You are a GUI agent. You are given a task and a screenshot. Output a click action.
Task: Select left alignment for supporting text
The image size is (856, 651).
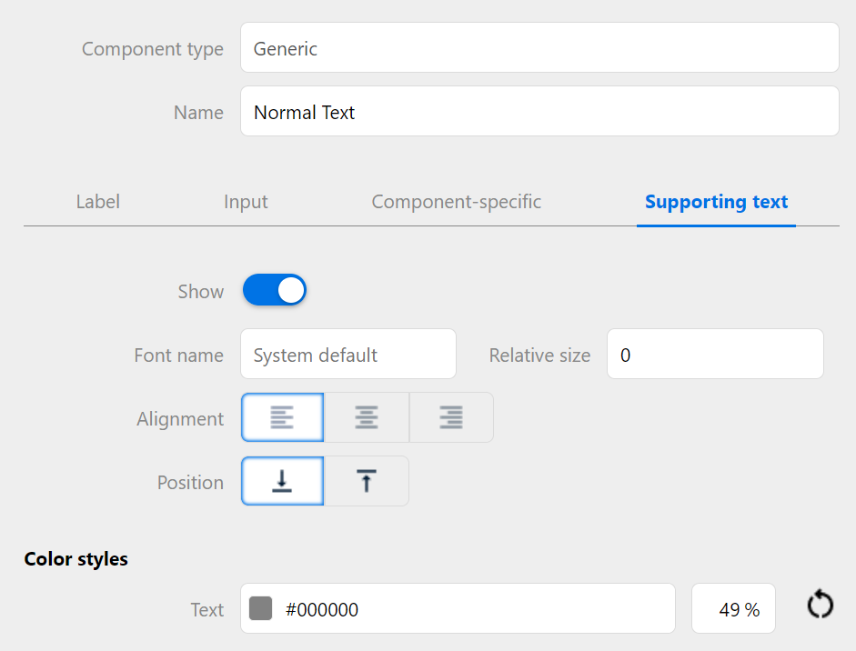pos(282,418)
